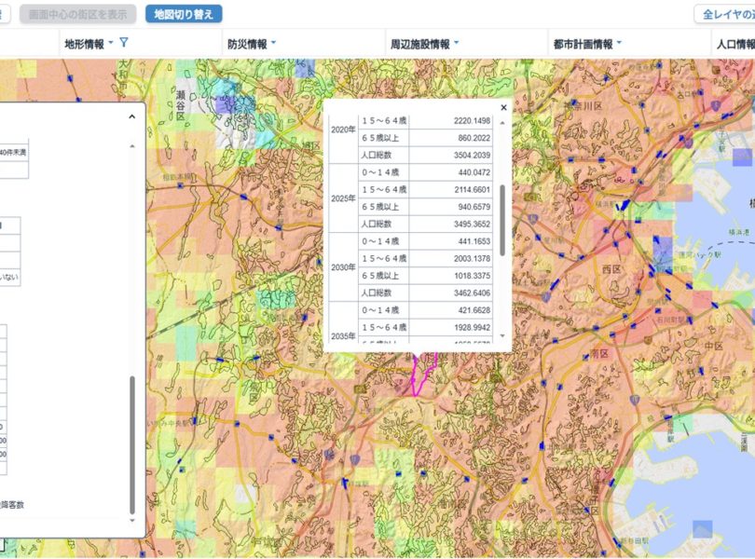
Task: Click the 画面中心の街区を表示 button
Action: [77, 14]
